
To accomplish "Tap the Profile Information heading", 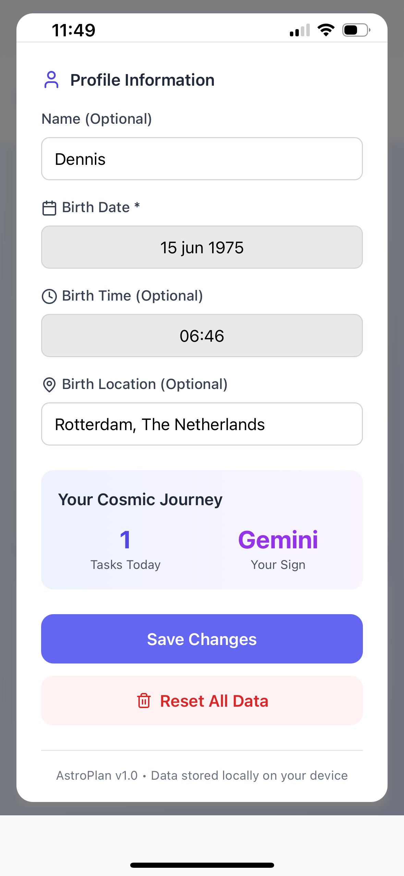I will 142,80.
